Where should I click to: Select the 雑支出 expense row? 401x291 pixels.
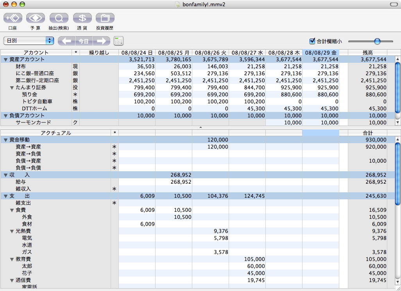pos(197,203)
